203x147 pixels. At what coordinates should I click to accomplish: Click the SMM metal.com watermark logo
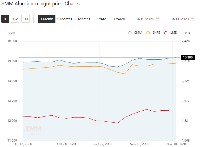(x=32, y=131)
